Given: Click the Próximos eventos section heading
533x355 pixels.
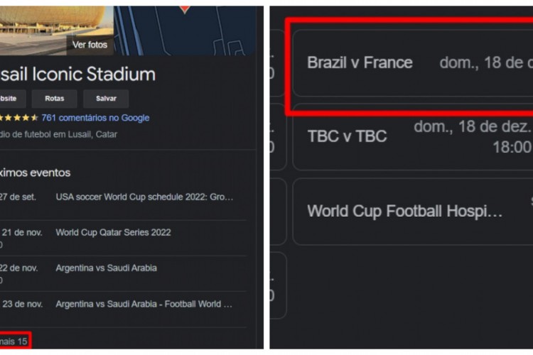Looking at the screenshot, I should [x=35, y=173].
